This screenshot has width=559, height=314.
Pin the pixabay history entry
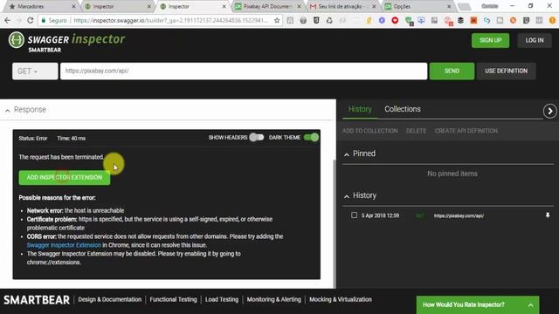[548, 215]
